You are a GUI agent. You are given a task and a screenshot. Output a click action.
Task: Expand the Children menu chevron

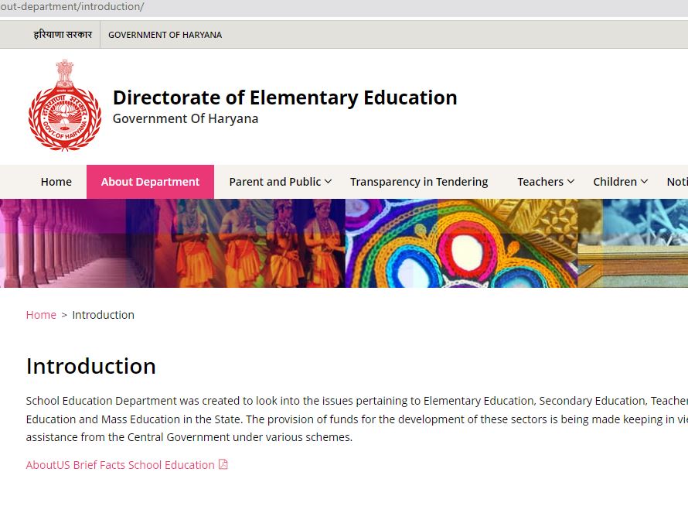tap(644, 181)
